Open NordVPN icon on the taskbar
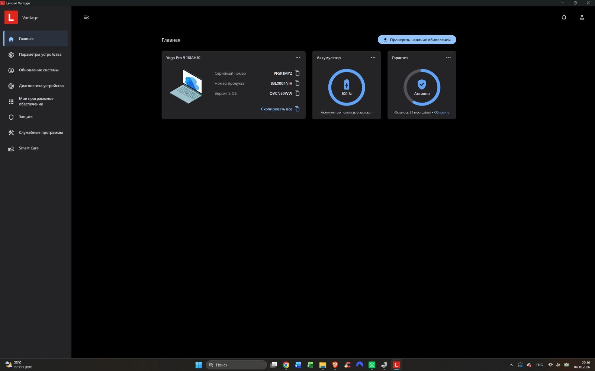 click(x=360, y=365)
